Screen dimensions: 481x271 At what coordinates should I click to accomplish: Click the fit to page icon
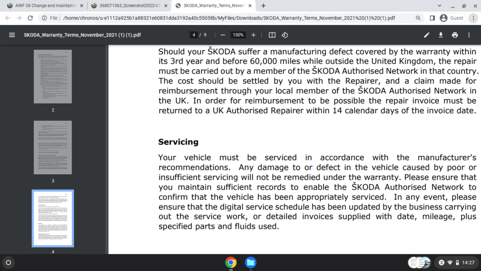pyautogui.click(x=272, y=35)
